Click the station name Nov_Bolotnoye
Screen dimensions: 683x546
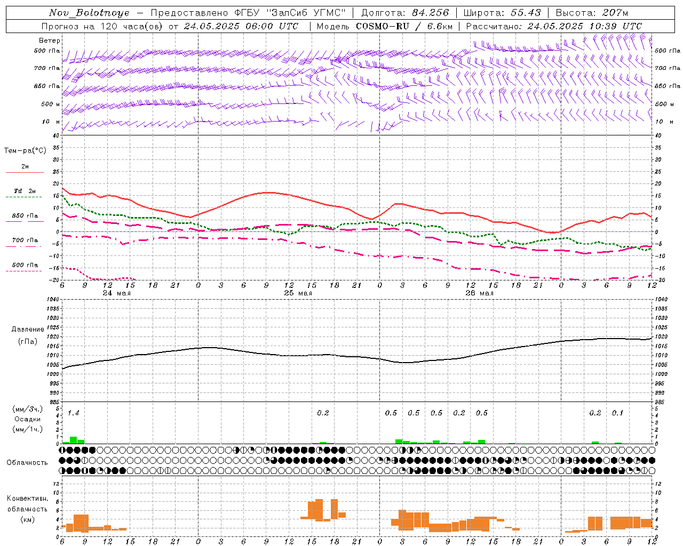click(89, 13)
